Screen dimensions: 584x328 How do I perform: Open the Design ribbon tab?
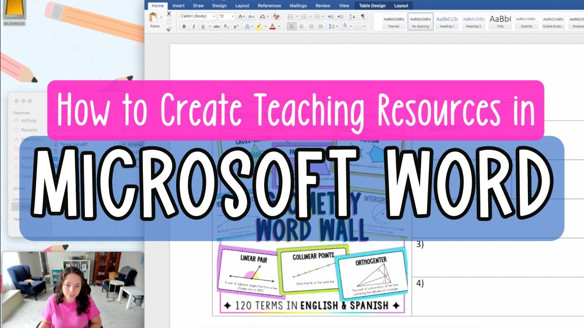[x=219, y=5]
